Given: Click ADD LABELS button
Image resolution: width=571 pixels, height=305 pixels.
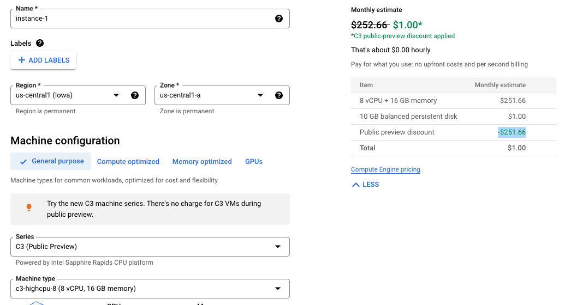Looking at the screenshot, I should click(43, 60).
